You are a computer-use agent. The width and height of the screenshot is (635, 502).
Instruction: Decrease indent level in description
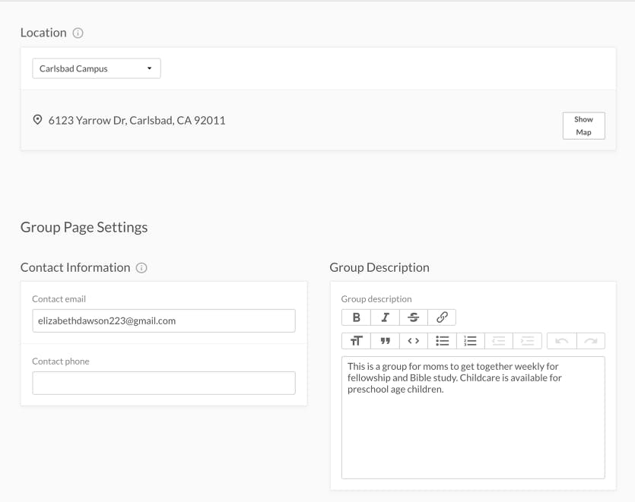499,341
